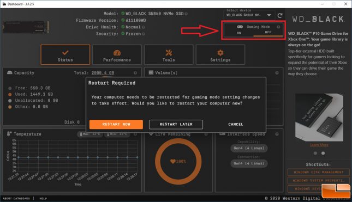Click the Temperature thermometer icon
The image size is (352, 202).
(x=9, y=134)
